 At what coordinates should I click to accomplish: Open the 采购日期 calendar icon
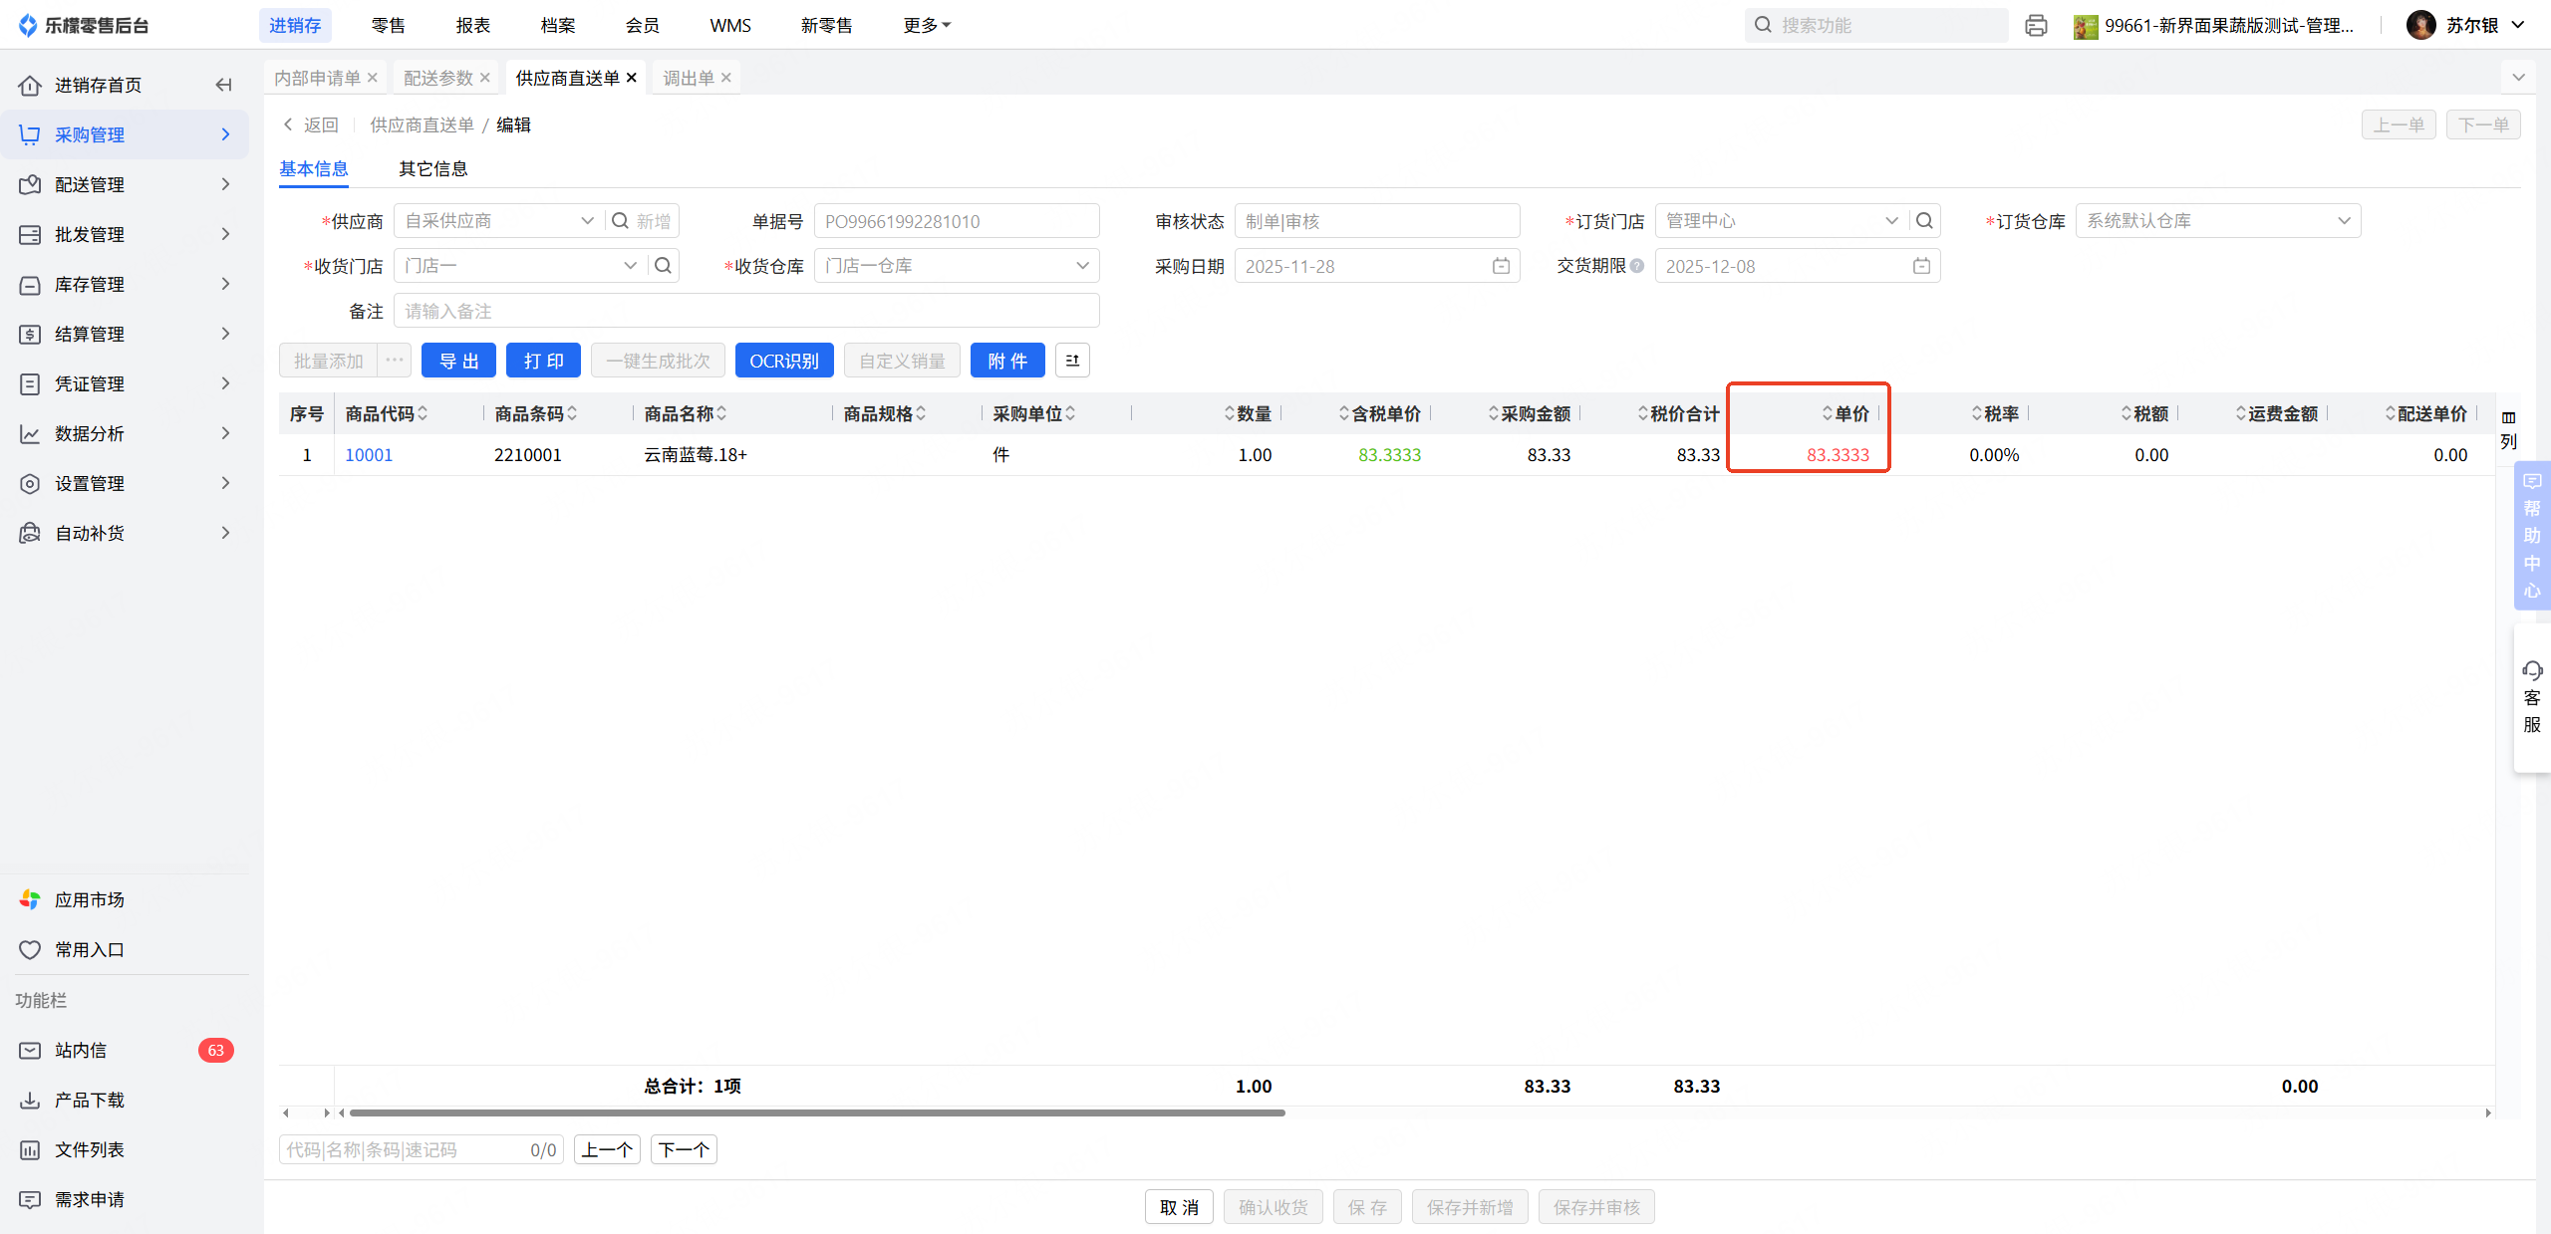point(1501,266)
